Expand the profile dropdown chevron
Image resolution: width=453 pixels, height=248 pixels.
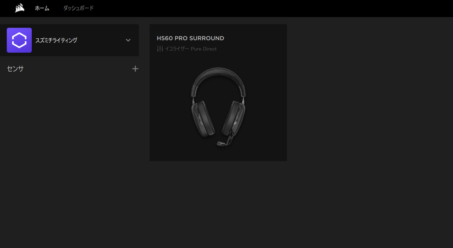click(128, 40)
